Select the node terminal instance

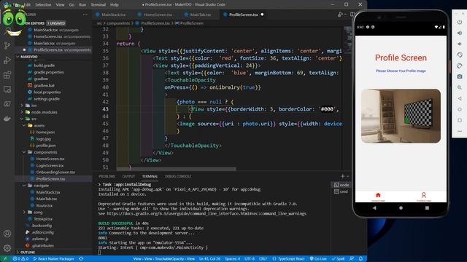click(341, 185)
